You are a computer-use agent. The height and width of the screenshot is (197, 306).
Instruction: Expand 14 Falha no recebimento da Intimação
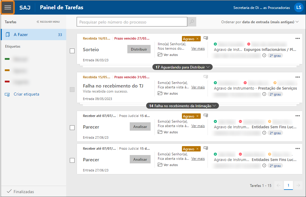tap(182, 106)
